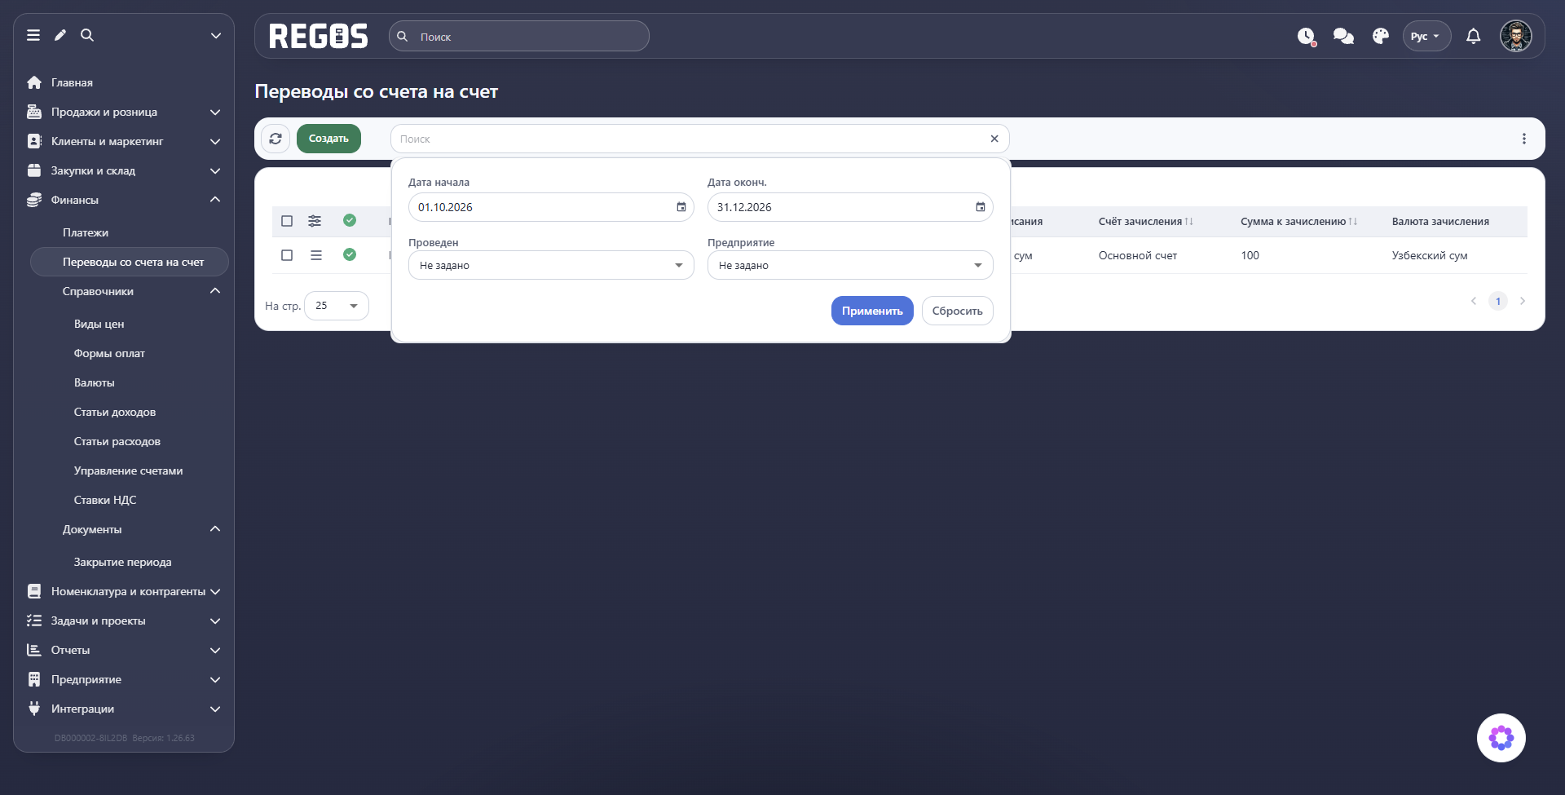1565x795 pixels.
Task: Click the Применить button
Action: pos(872,311)
